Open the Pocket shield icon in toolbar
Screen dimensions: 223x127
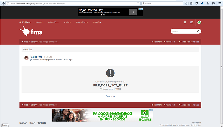(197, 3)
